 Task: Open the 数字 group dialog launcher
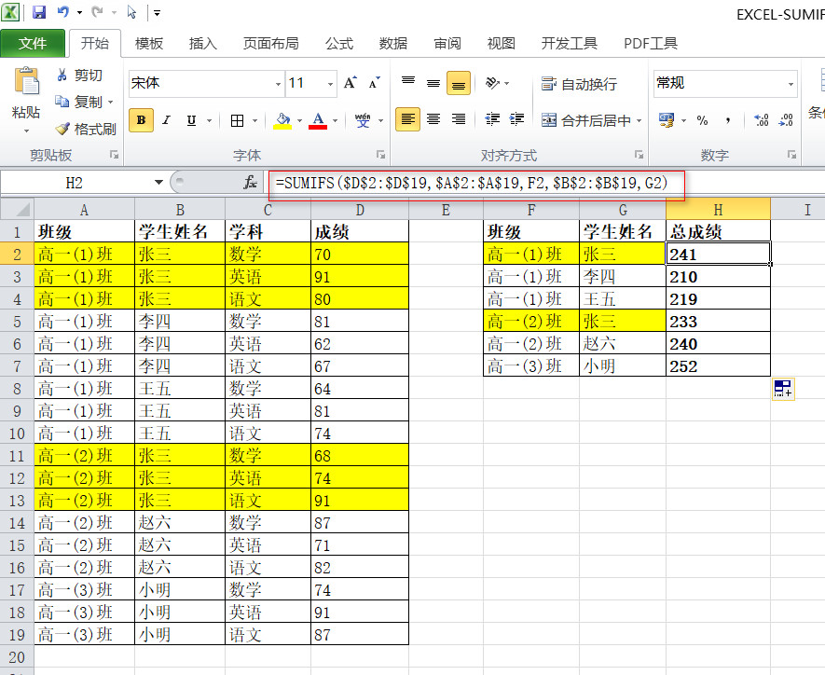(791, 154)
